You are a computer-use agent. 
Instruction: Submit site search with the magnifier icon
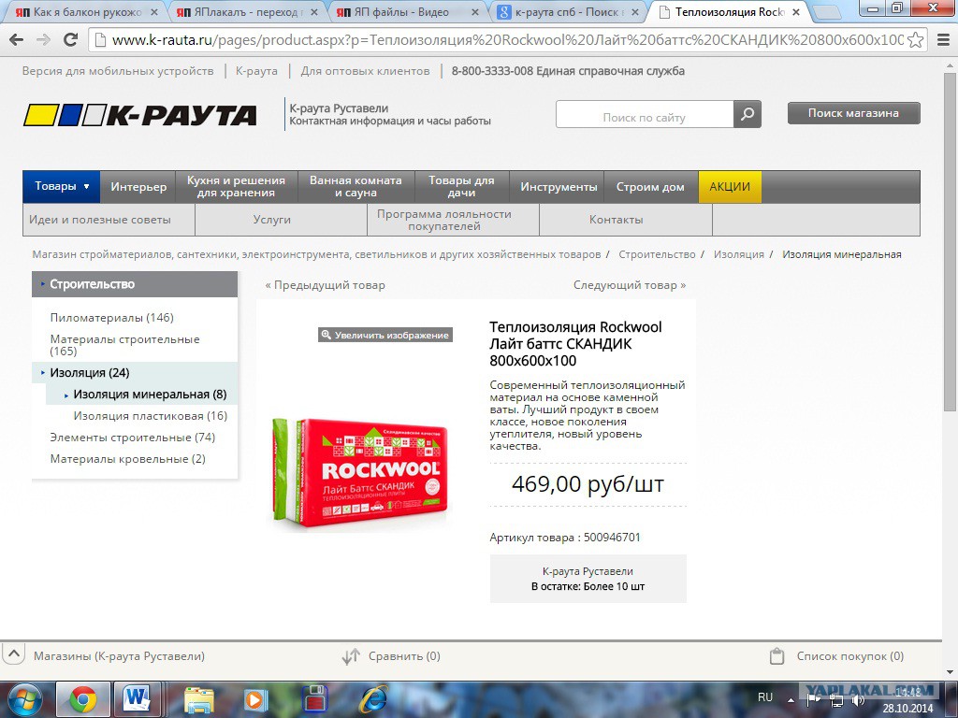pyautogui.click(x=748, y=114)
